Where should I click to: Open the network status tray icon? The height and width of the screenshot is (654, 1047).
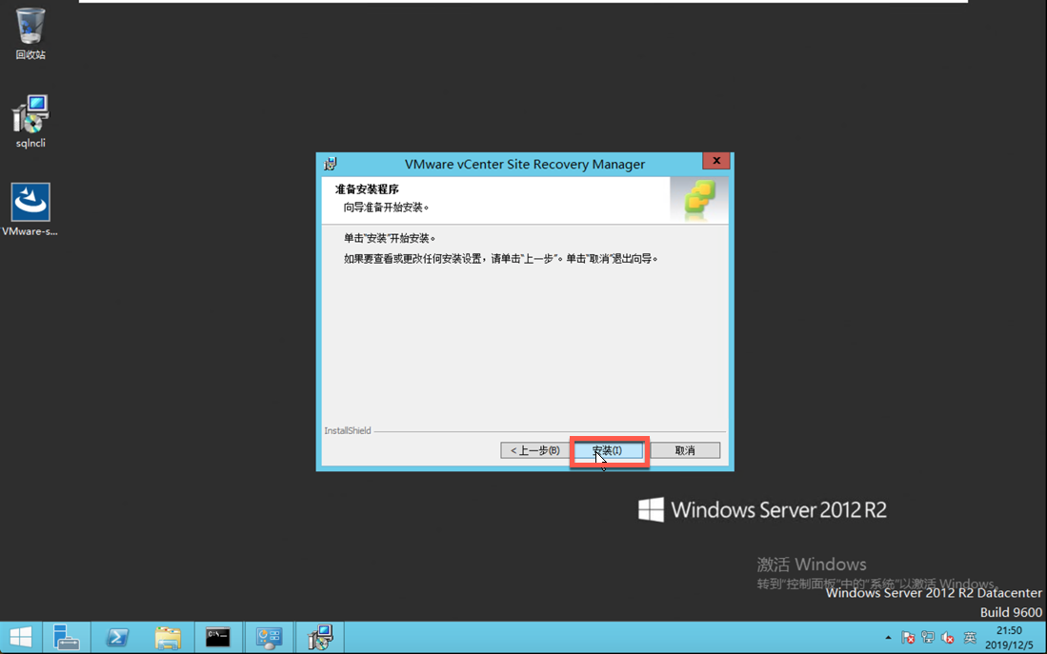pos(928,638)
